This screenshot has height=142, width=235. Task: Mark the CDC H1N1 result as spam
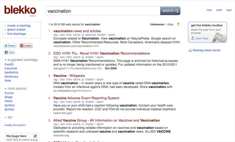coord(100,57)
